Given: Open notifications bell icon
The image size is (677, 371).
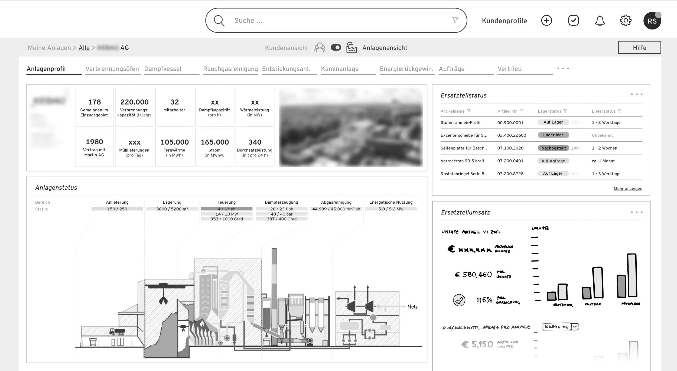Looking at the screenshot, I should pyautogui.click(x=600, y=21).
